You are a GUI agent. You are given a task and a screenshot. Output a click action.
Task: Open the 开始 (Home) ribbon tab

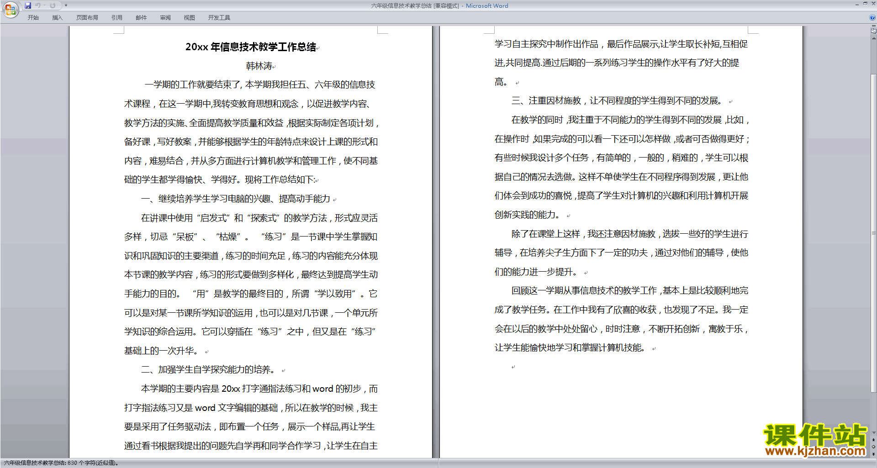click(x=33, y=17)
